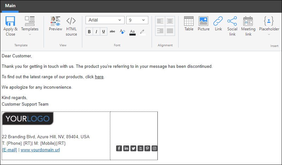The image size is (282, 165).
Task: Click the www.yourdomain.url link
Action: [x=40, y=150]
